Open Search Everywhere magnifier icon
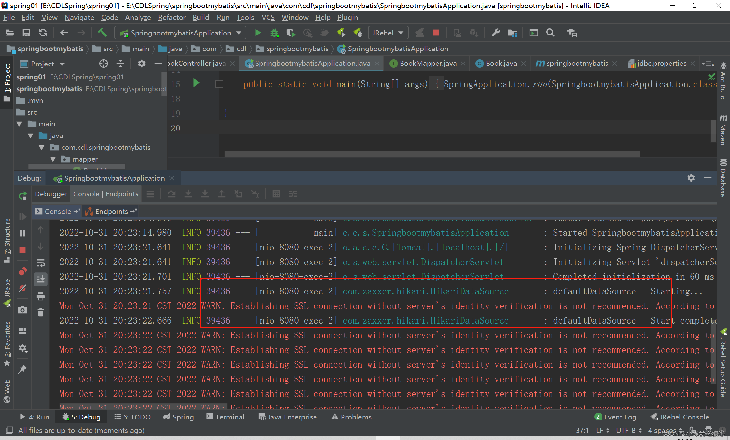 tap(550, 33)
